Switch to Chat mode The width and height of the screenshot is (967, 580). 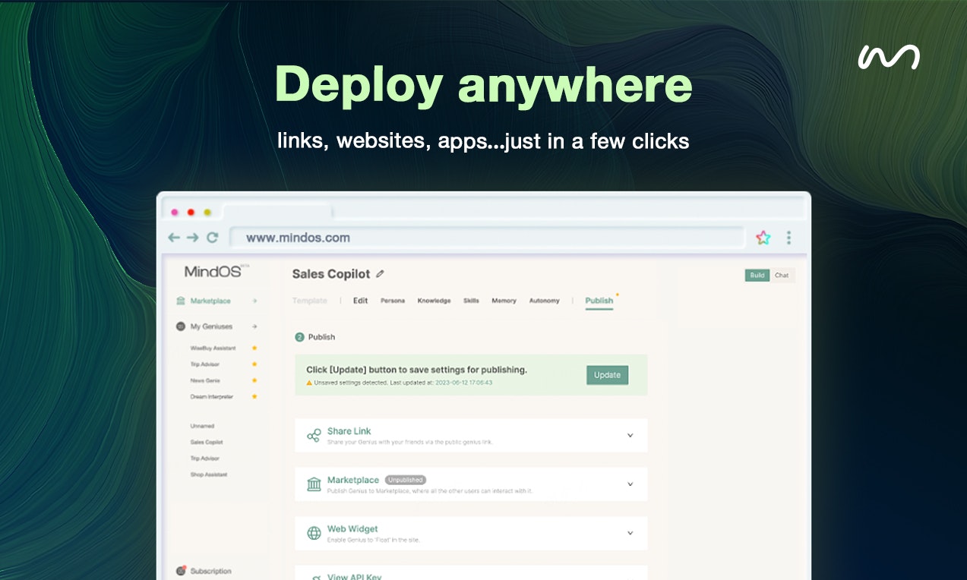(x=782, y=276)
